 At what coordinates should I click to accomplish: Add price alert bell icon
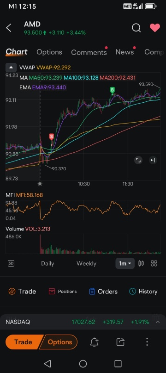[94, 342]
